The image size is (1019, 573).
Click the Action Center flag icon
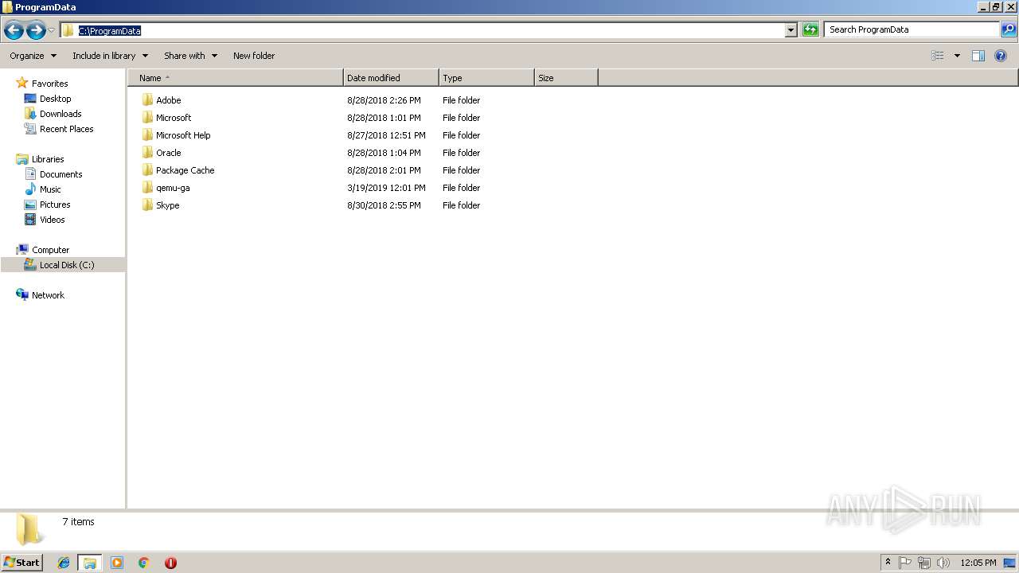(905, 563)
